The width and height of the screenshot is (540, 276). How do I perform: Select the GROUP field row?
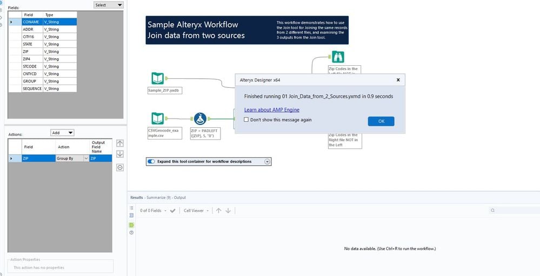point(42,81)
